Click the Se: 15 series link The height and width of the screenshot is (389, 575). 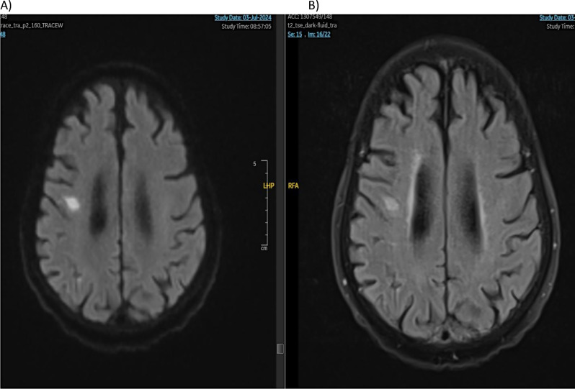click(295, 35)
